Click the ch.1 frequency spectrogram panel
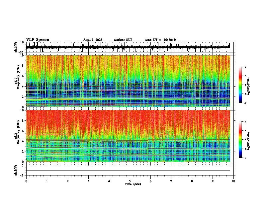Viewport: 263px width, 203px height. coord(128,81)
